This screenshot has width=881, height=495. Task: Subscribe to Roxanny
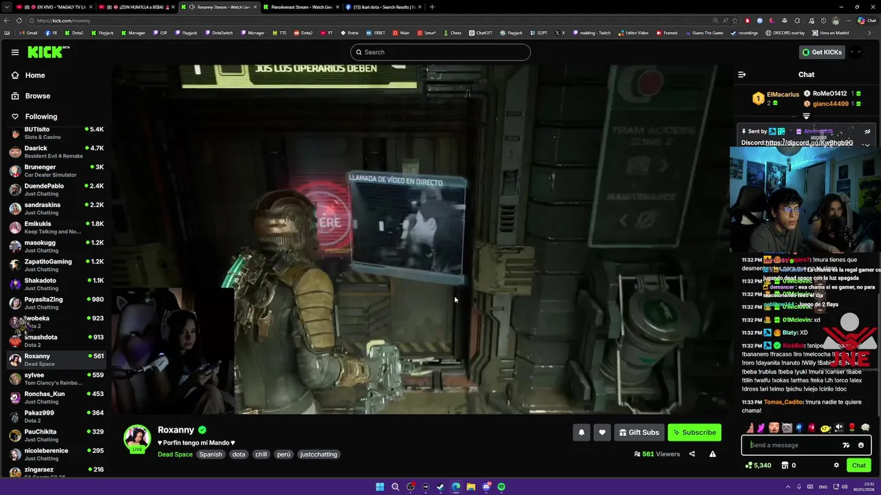tap(694, 432)
